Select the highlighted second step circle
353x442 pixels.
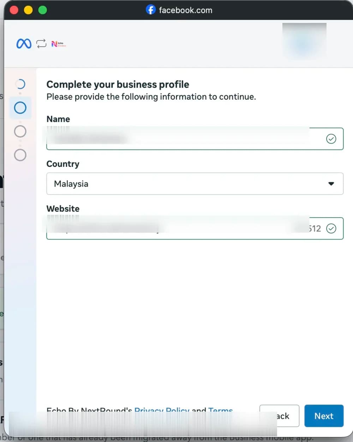(20, 108)
